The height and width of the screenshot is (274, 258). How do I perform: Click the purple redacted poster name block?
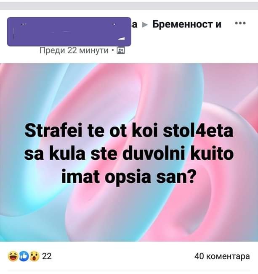[x=69, y=32]
